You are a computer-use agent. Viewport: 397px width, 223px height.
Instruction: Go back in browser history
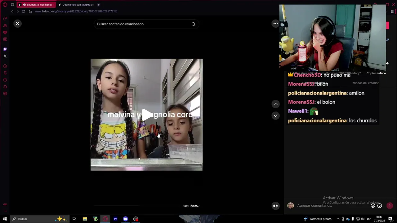pos(12,11)
